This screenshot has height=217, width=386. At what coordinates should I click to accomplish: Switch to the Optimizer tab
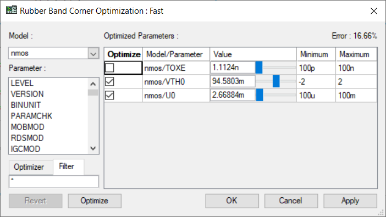29,167
